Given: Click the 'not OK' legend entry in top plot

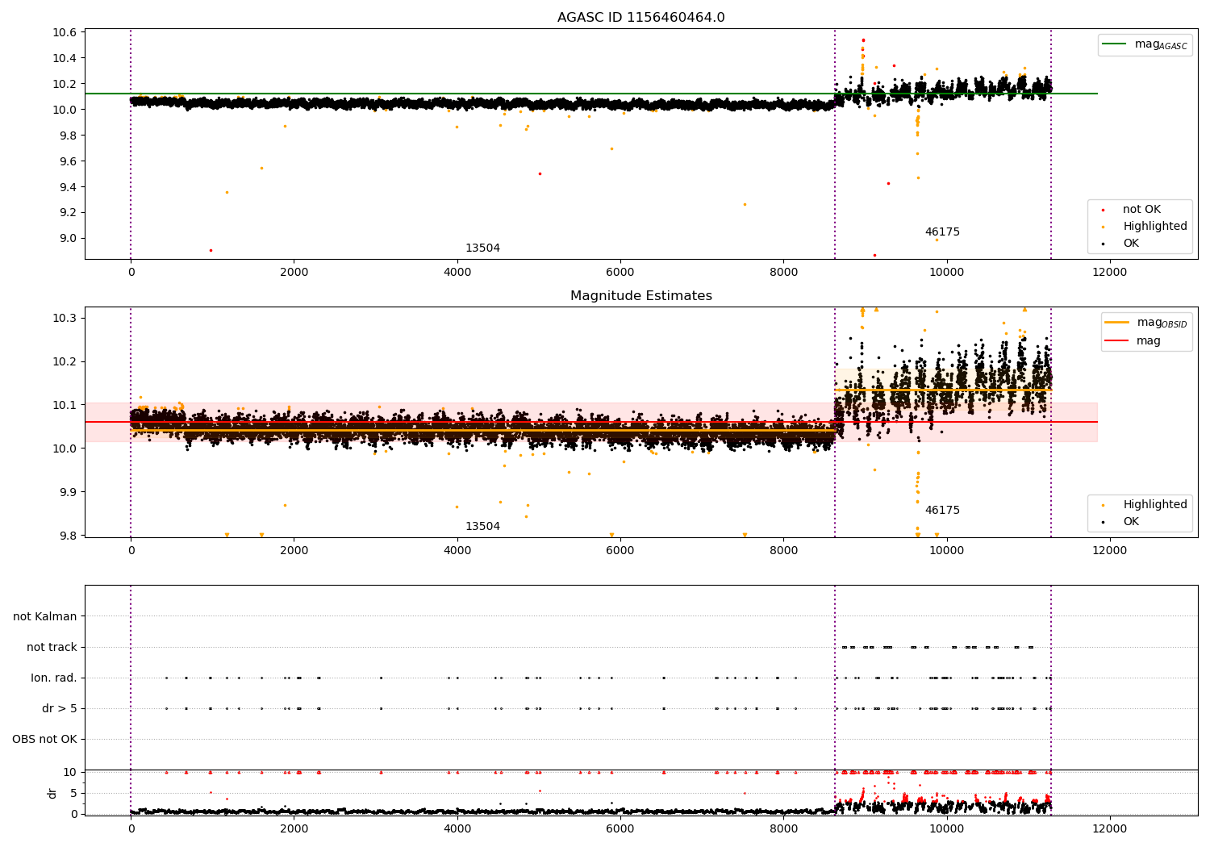Looking at the screenshot, I should 1141,210.
